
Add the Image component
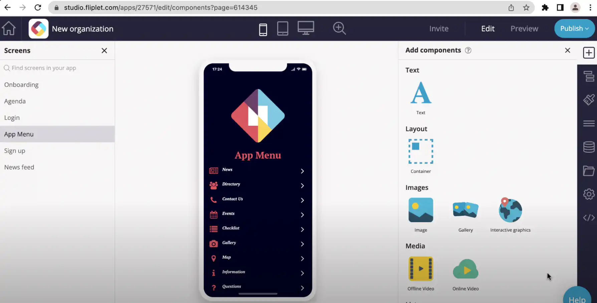tap(421, 215)
